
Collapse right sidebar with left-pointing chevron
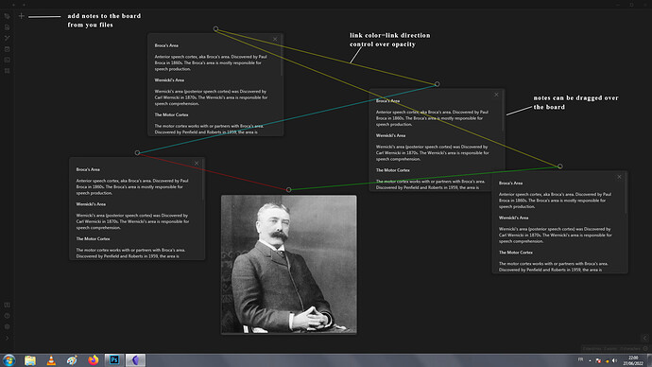coord(645,338)
